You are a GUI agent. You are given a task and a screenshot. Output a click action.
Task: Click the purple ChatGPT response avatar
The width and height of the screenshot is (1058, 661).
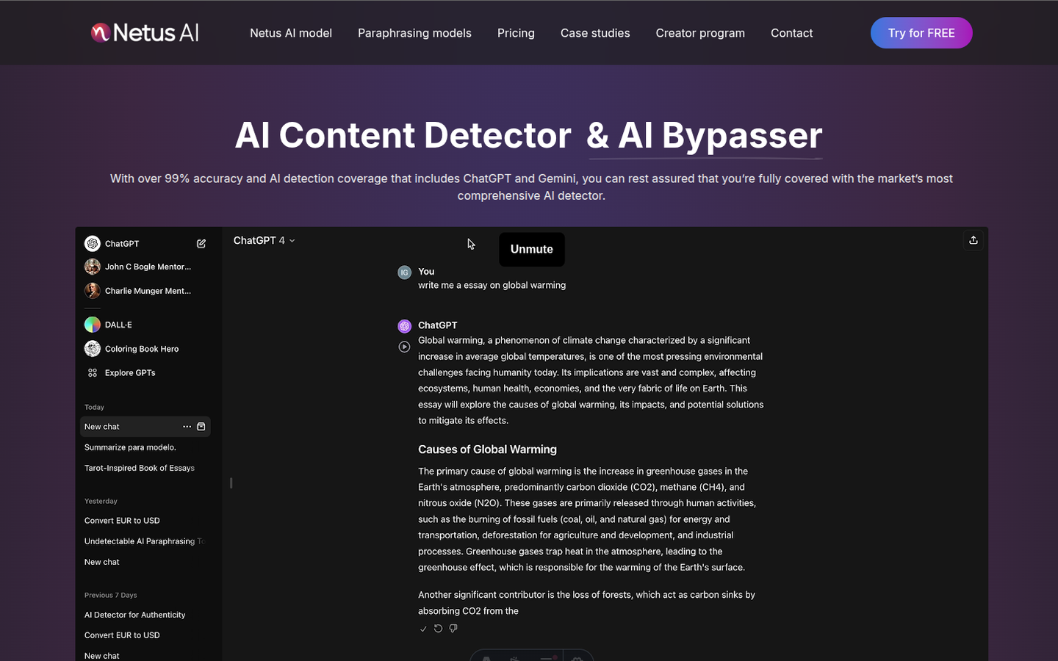point(404,326)
